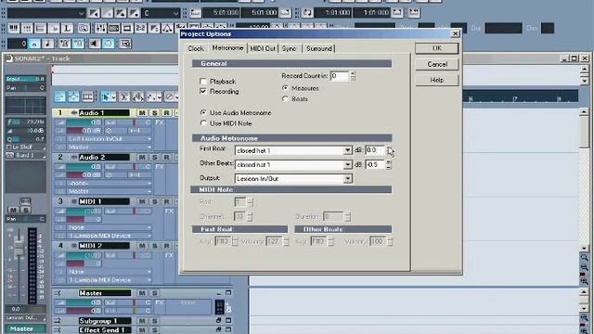
Task: Click the highlighted arc icon beside the 0 field
Action: (34, 44)
